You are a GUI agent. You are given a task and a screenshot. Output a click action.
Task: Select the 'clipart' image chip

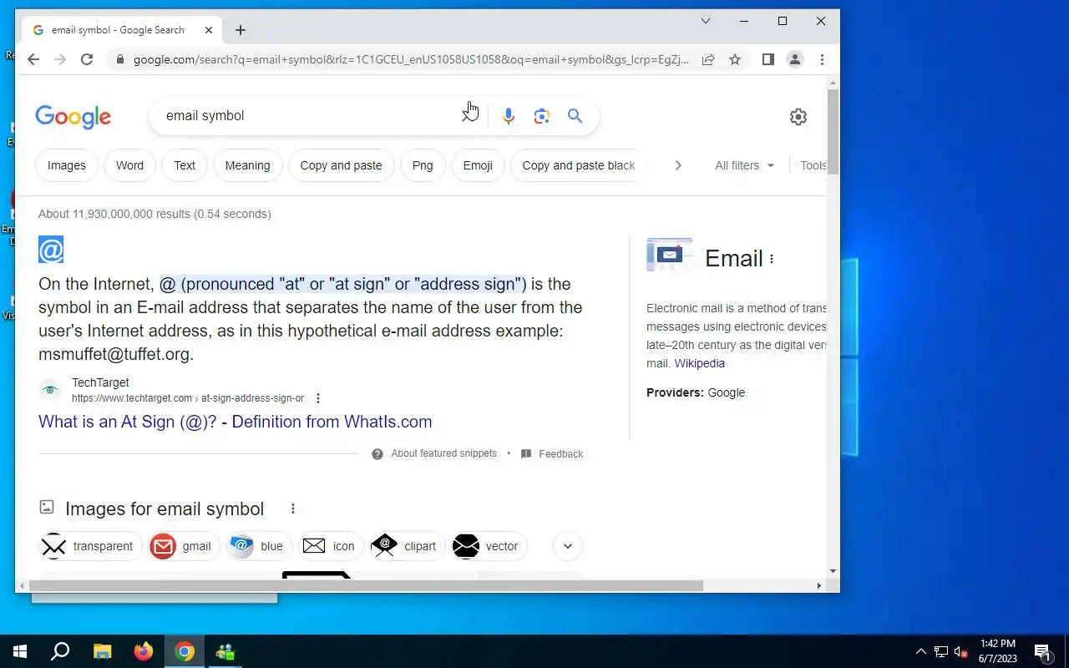[408, 546]
